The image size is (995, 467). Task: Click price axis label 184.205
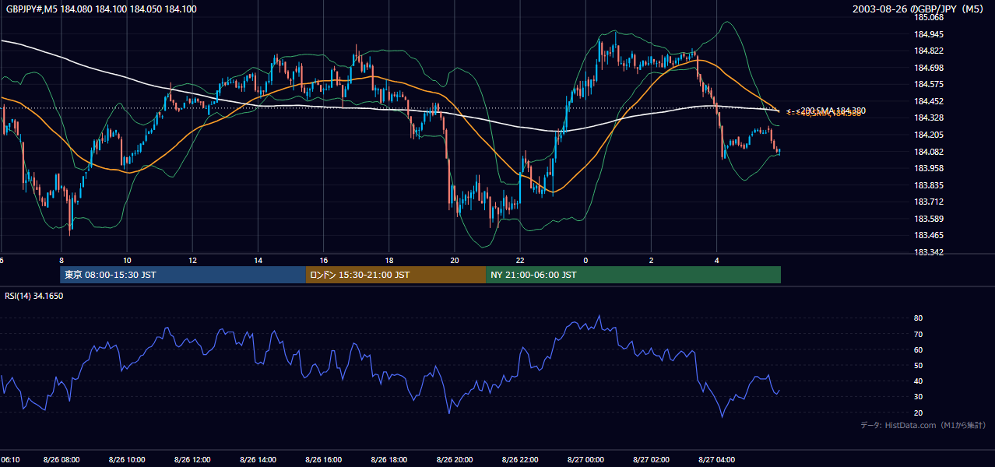coord(930,135)
